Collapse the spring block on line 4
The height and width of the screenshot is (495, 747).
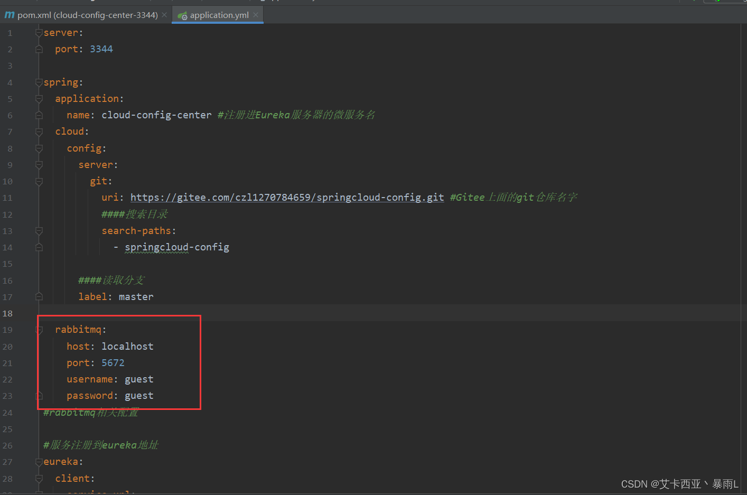coord(39,82)
